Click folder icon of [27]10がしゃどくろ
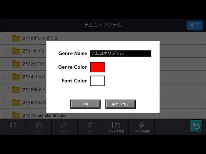Image resolution: width=206 pixels, height=154 pixels. (16, 38)
